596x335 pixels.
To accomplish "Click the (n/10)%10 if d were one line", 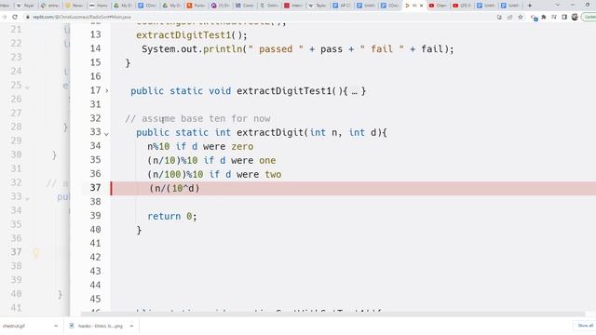I will tap(211, 161).
